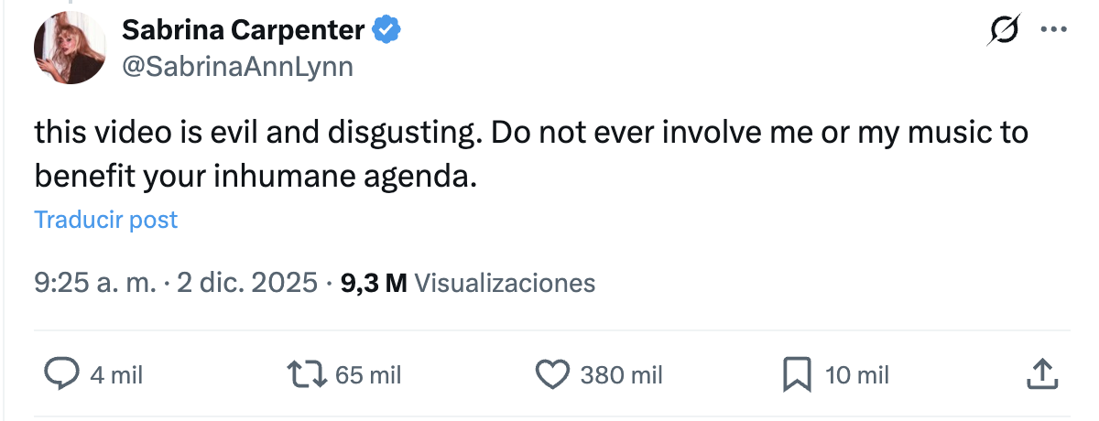Click the reply speech bubble icon

[x=61, y=374]
